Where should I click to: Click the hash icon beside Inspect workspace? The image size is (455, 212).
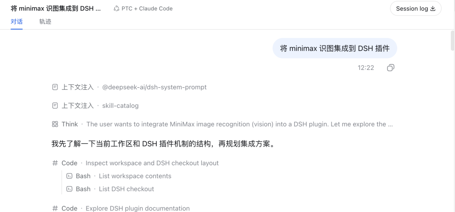[55, 163]
